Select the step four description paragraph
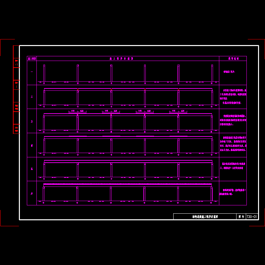The width and height of the screenshot is (265, 265). pyautogui.click(x=233, y=143)
